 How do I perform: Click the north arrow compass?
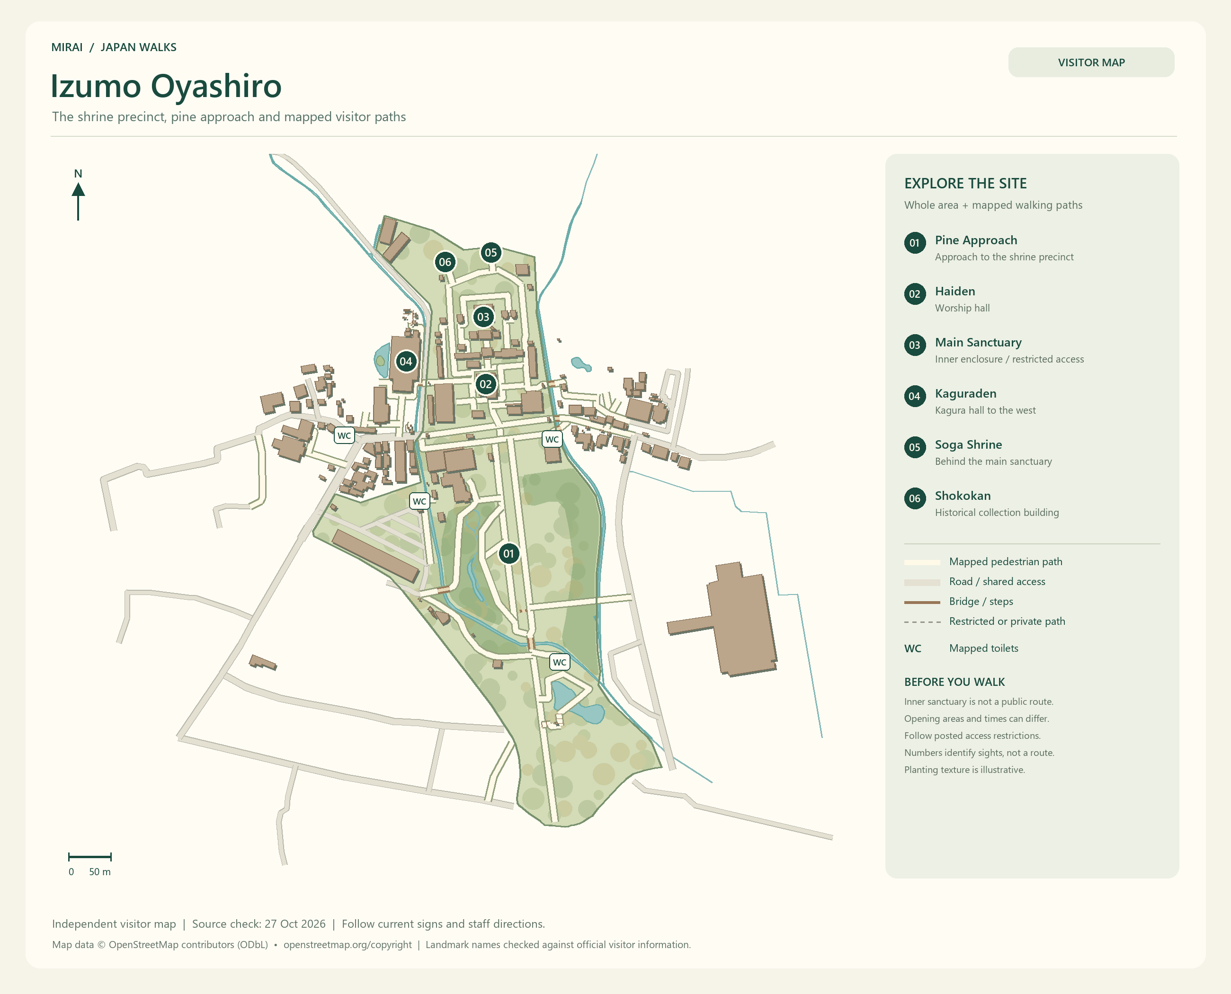click(79, 194)
